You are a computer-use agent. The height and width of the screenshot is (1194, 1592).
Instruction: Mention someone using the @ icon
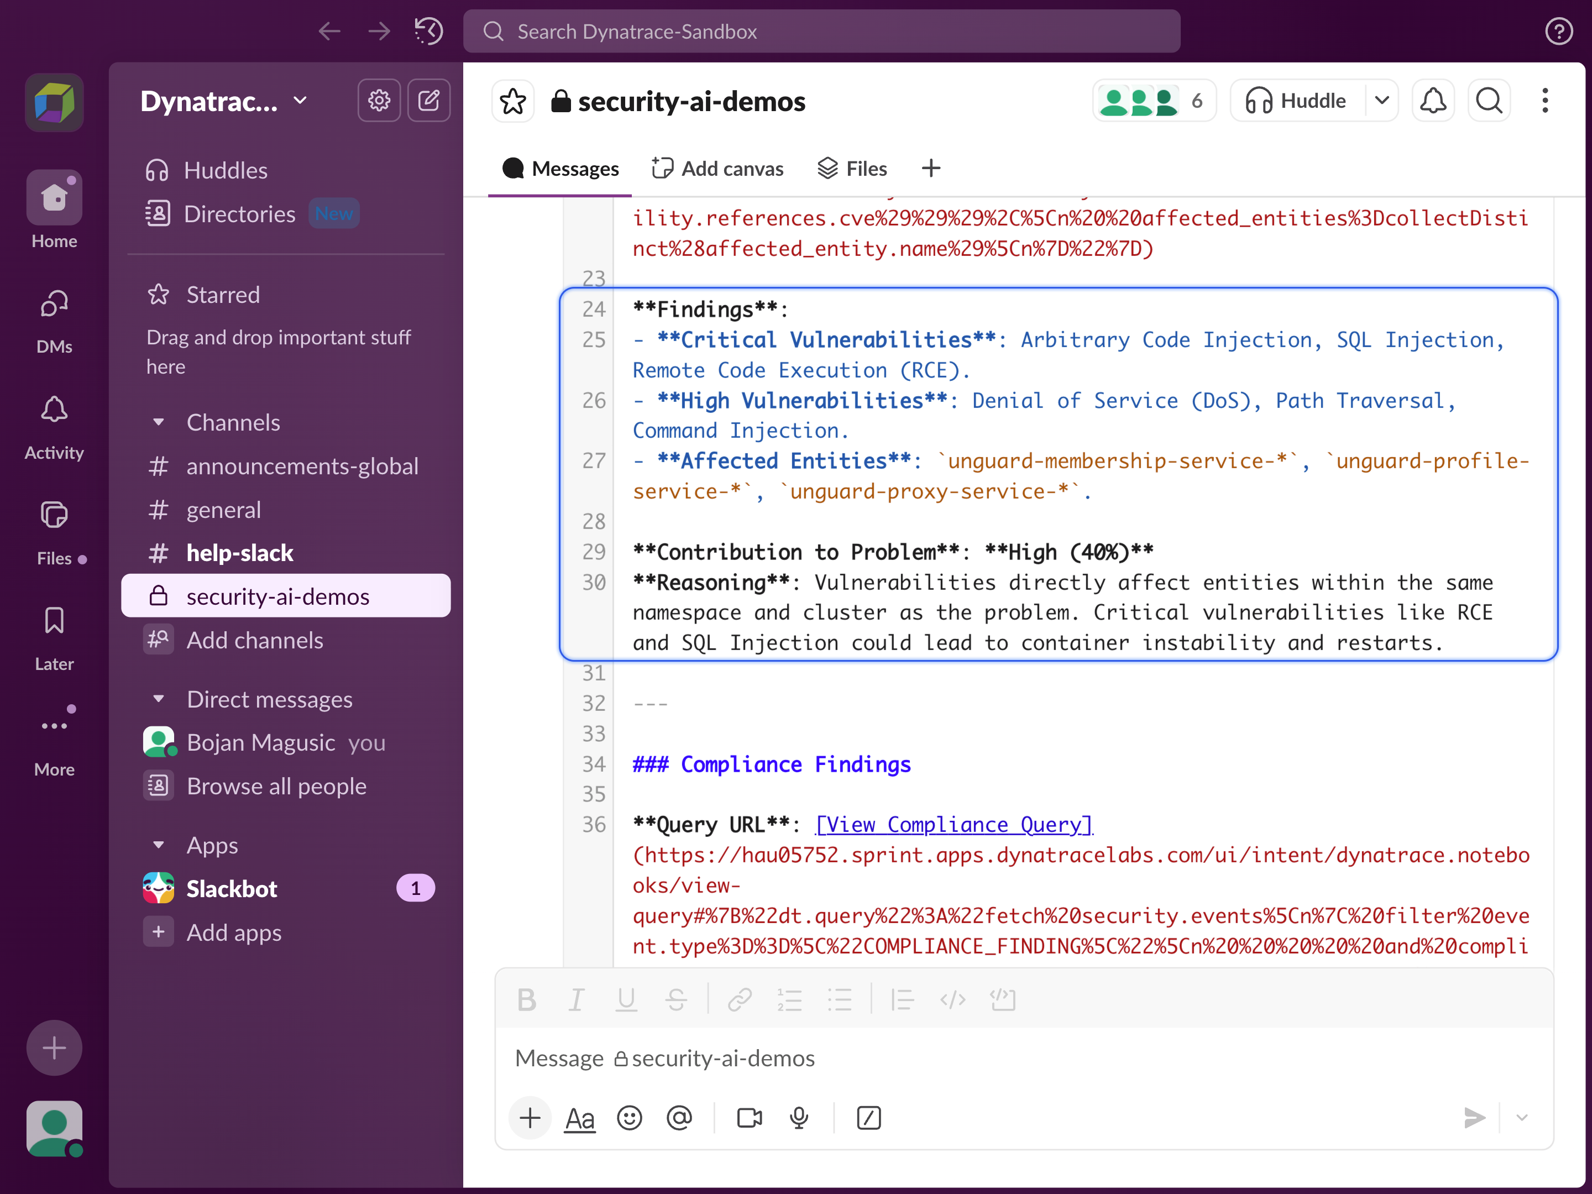(679, 1118)
